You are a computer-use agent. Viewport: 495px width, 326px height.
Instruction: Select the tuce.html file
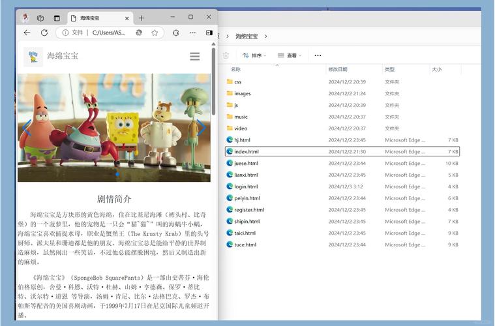click(x=342, y=244)
